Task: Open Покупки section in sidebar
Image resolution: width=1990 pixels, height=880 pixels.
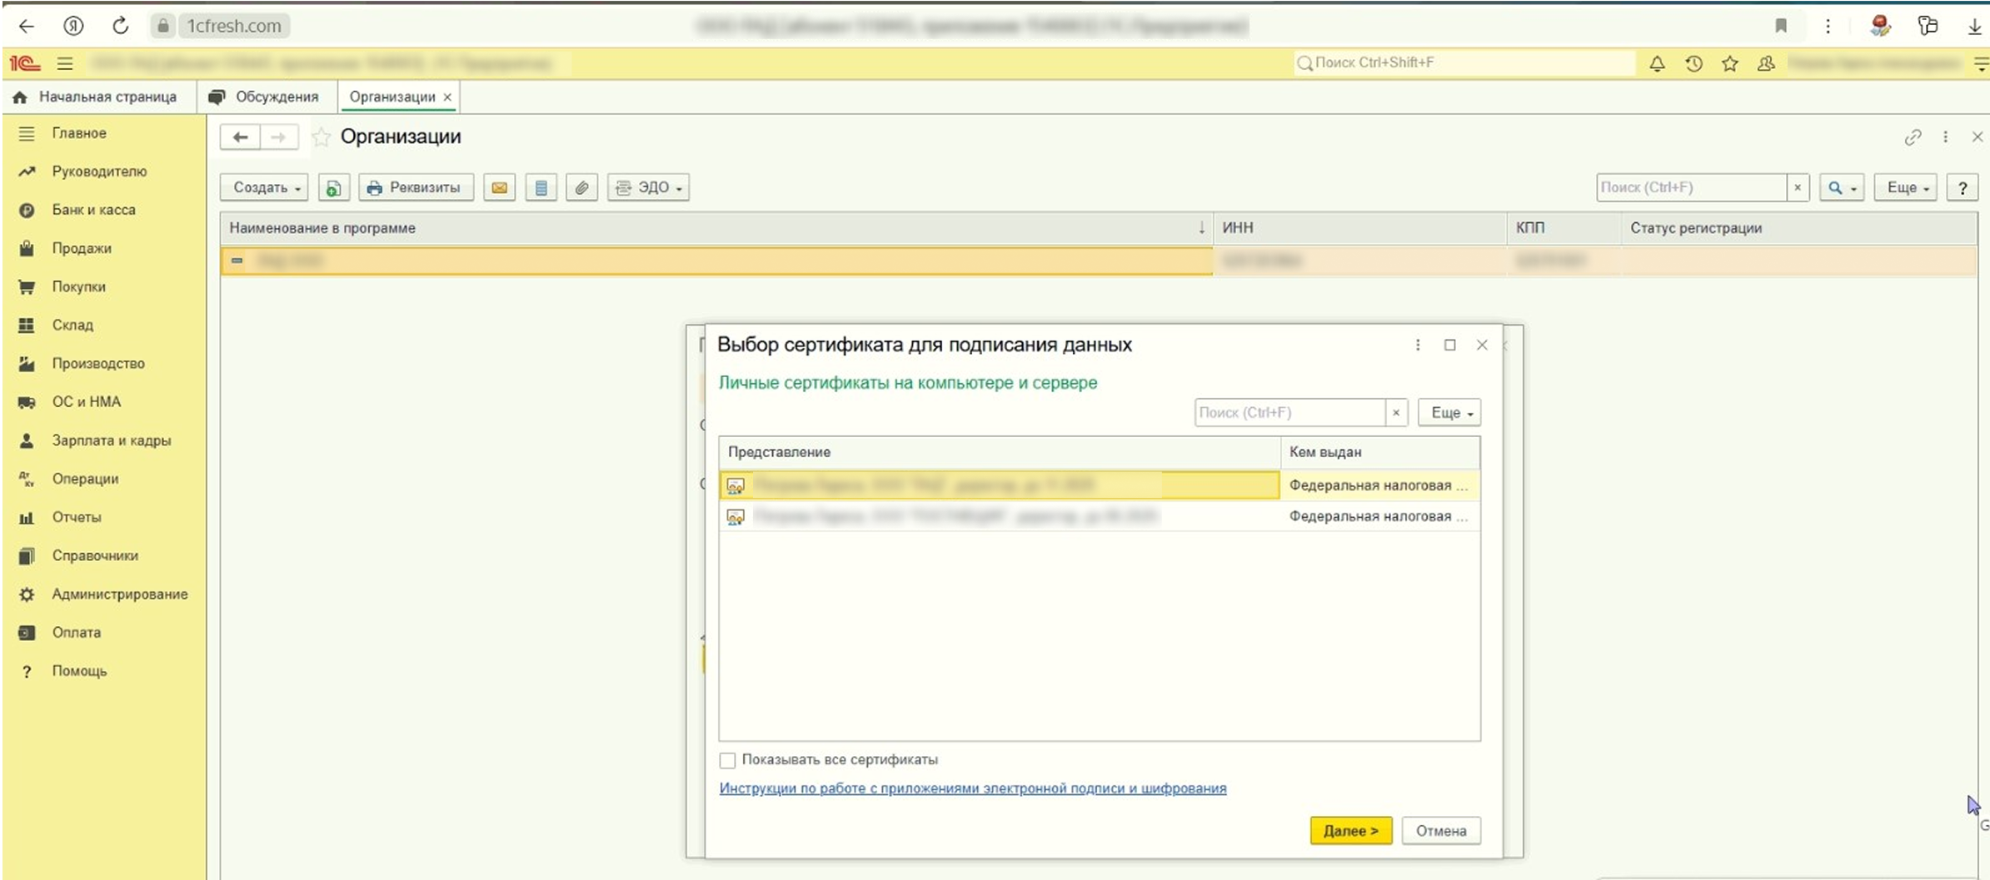Action: 78,286
